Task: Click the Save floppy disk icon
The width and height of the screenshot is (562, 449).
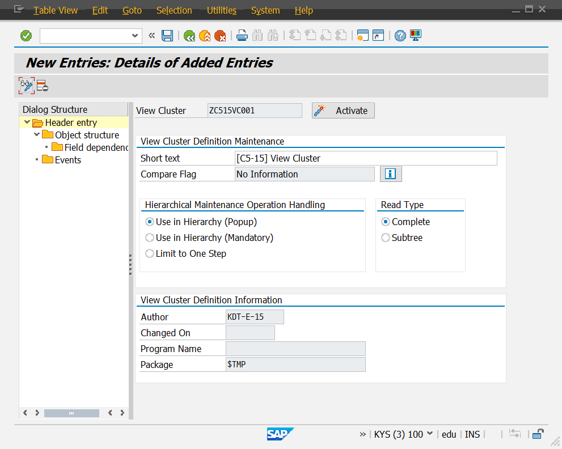Action: 167,36
